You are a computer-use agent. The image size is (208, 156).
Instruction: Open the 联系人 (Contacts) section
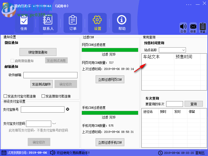click(x=48, y=23)
